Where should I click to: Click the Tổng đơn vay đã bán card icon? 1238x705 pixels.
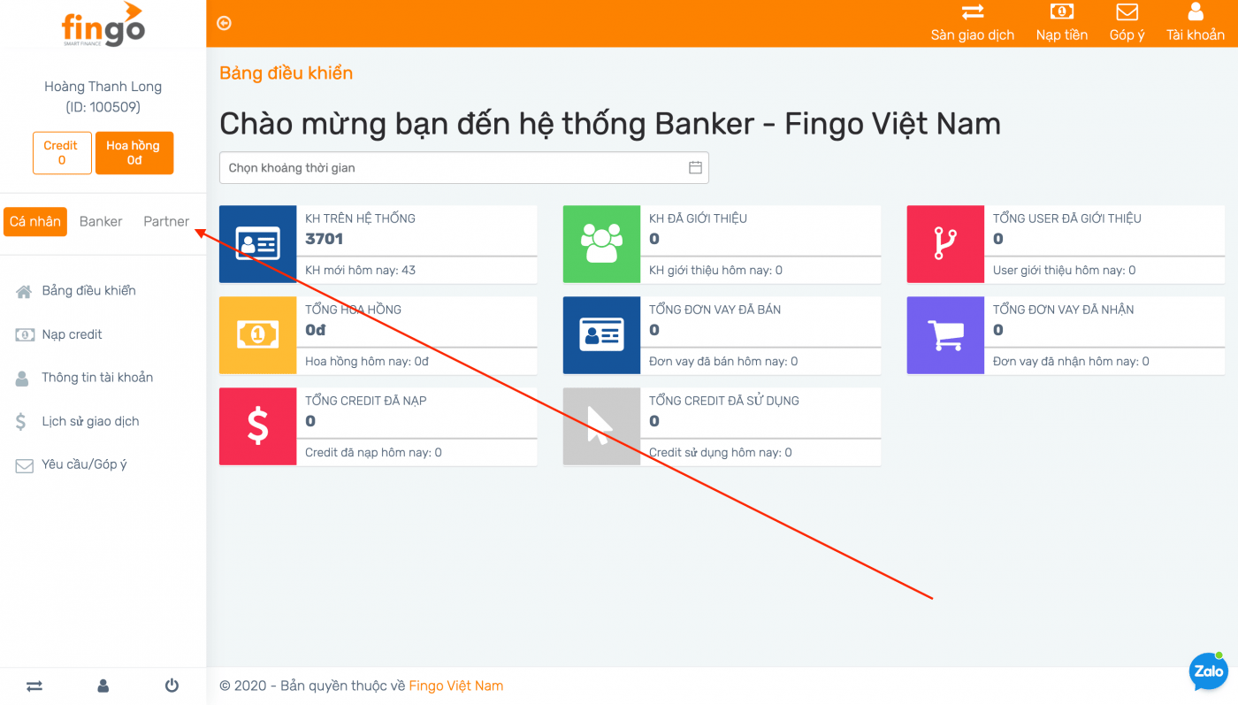[x=601, y=335]
